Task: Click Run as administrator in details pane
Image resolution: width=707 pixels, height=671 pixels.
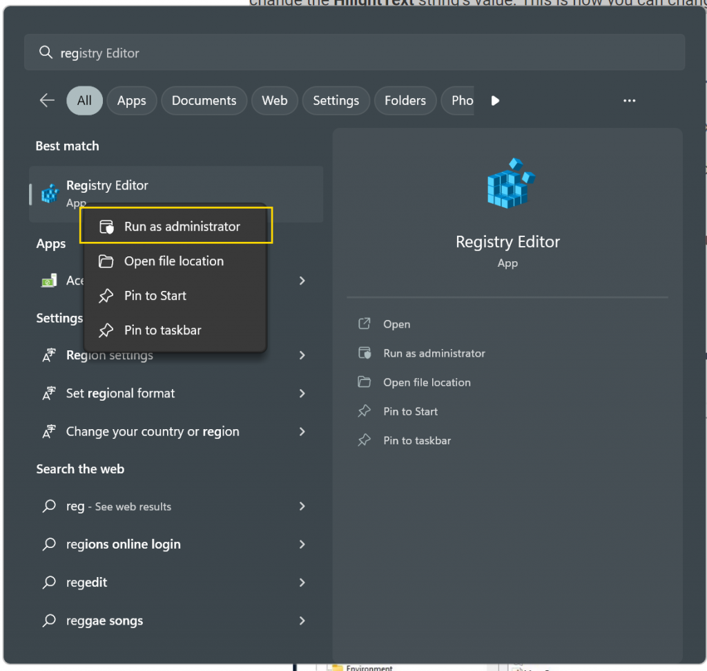Action: (x=434, y=353)
